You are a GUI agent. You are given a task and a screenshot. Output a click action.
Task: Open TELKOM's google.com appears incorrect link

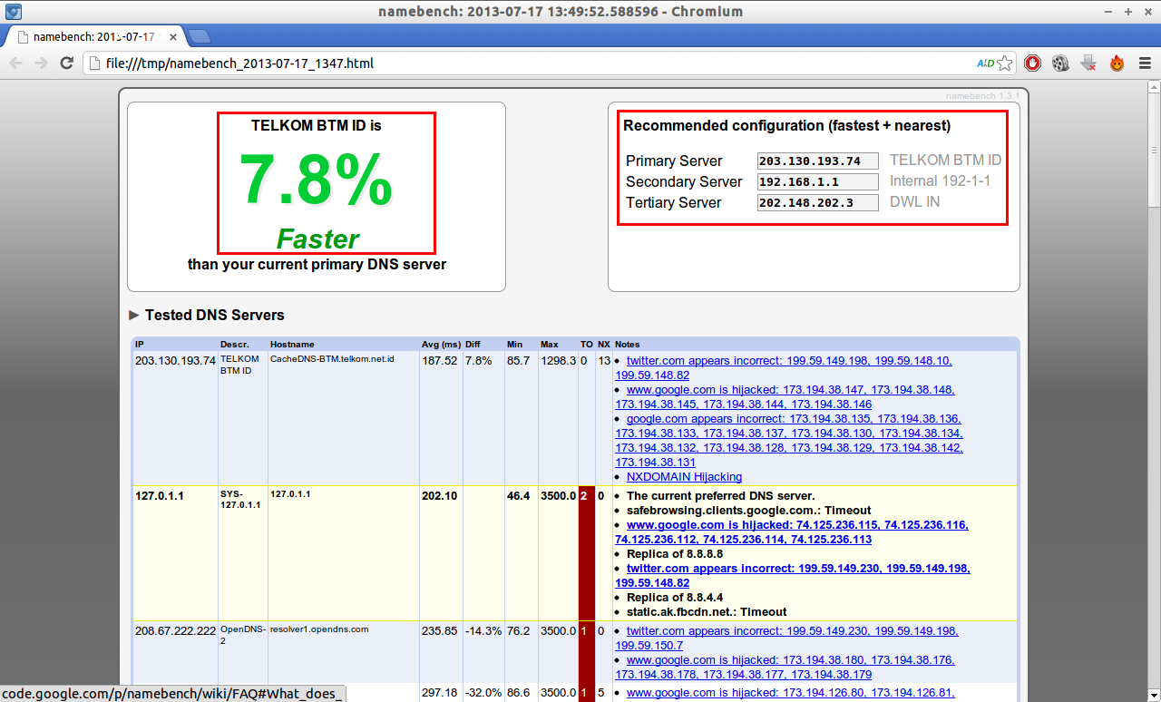pyautogui.click(x=789, y=440)
